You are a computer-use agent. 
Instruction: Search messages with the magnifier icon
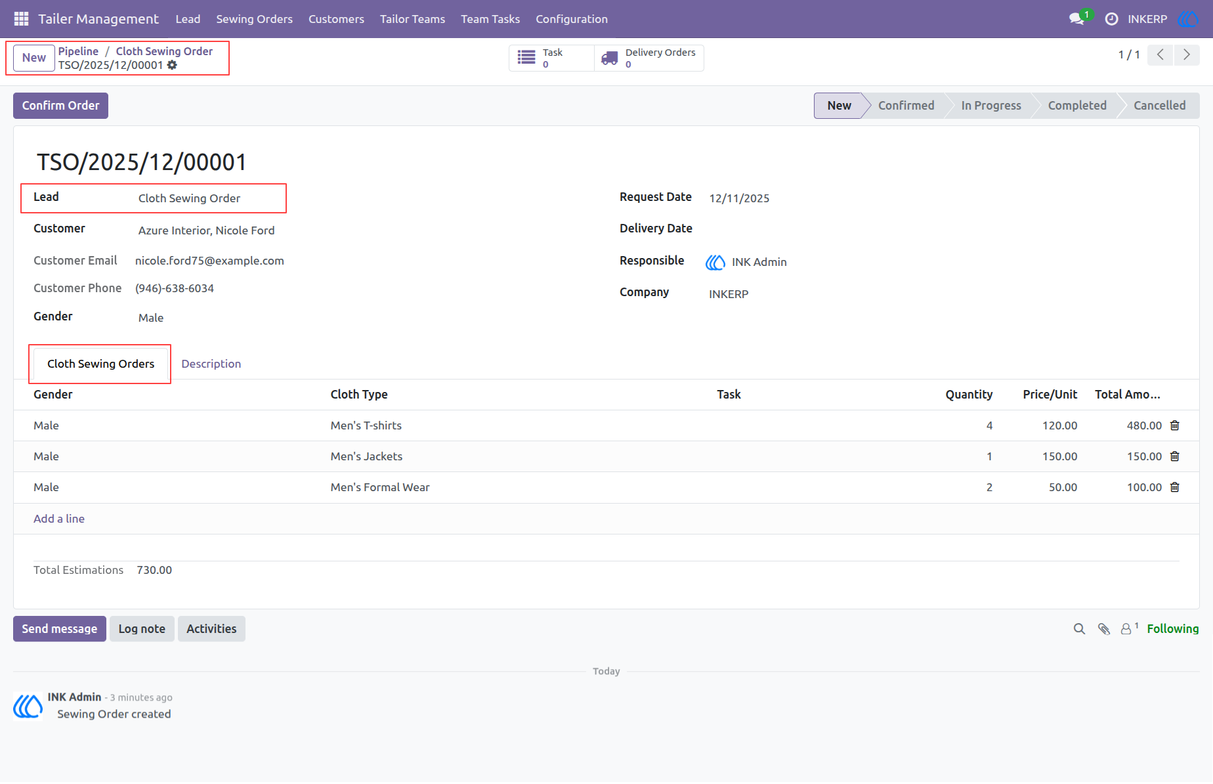click(x=1079, y=629)
